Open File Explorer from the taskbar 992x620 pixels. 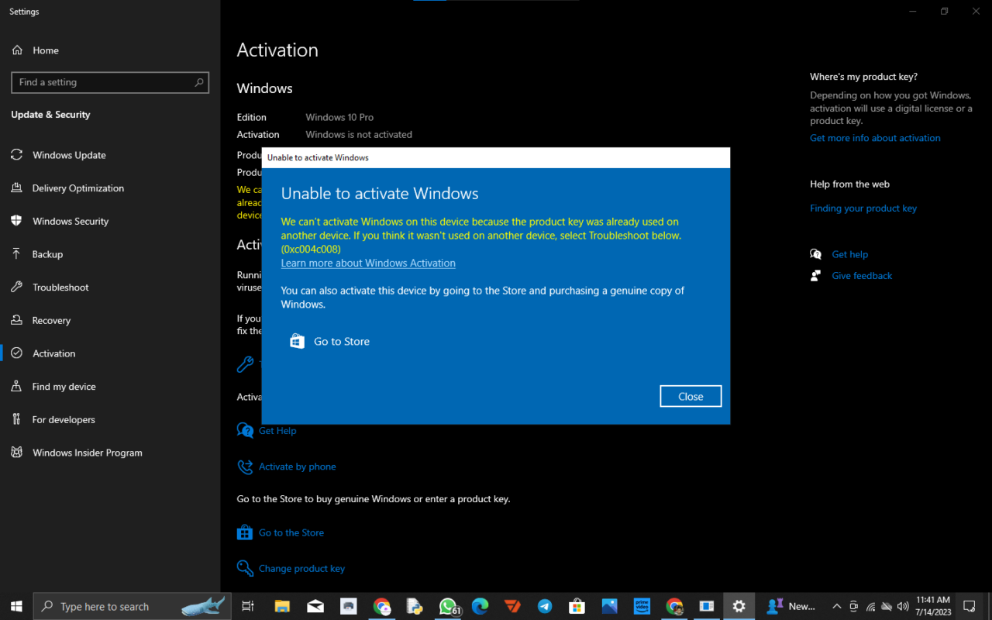(x=282, y=606)
